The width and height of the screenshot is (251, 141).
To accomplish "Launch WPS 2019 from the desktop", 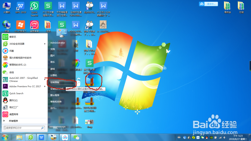I will pyautogui.click(x=21, y=8).
